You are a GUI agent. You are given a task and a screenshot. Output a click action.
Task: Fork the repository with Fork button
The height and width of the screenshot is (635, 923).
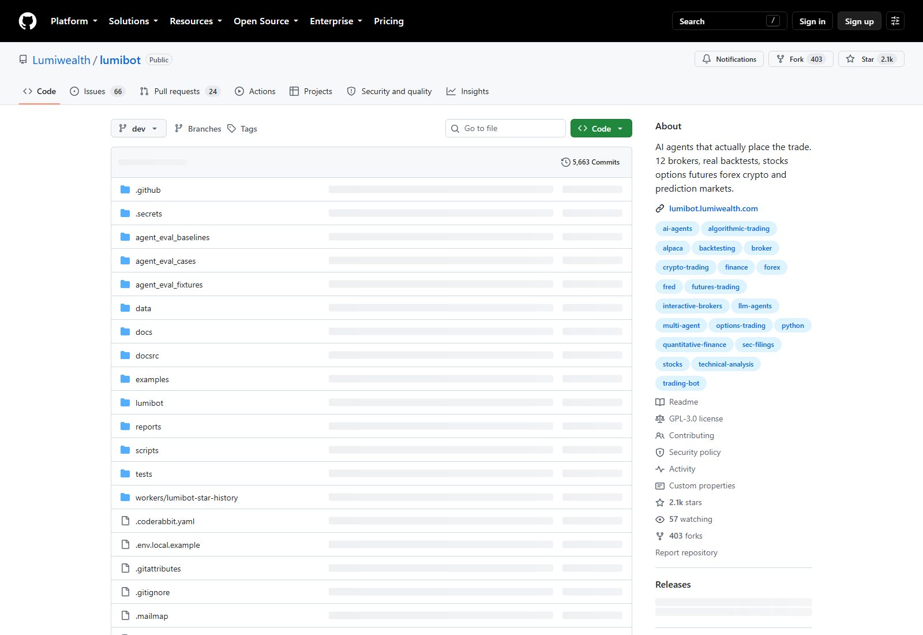click(x=801, y=59)
